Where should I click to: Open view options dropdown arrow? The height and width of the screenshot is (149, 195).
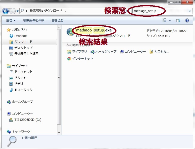click(170, 20)
